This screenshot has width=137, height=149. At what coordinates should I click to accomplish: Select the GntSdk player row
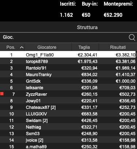coord(68,81)
